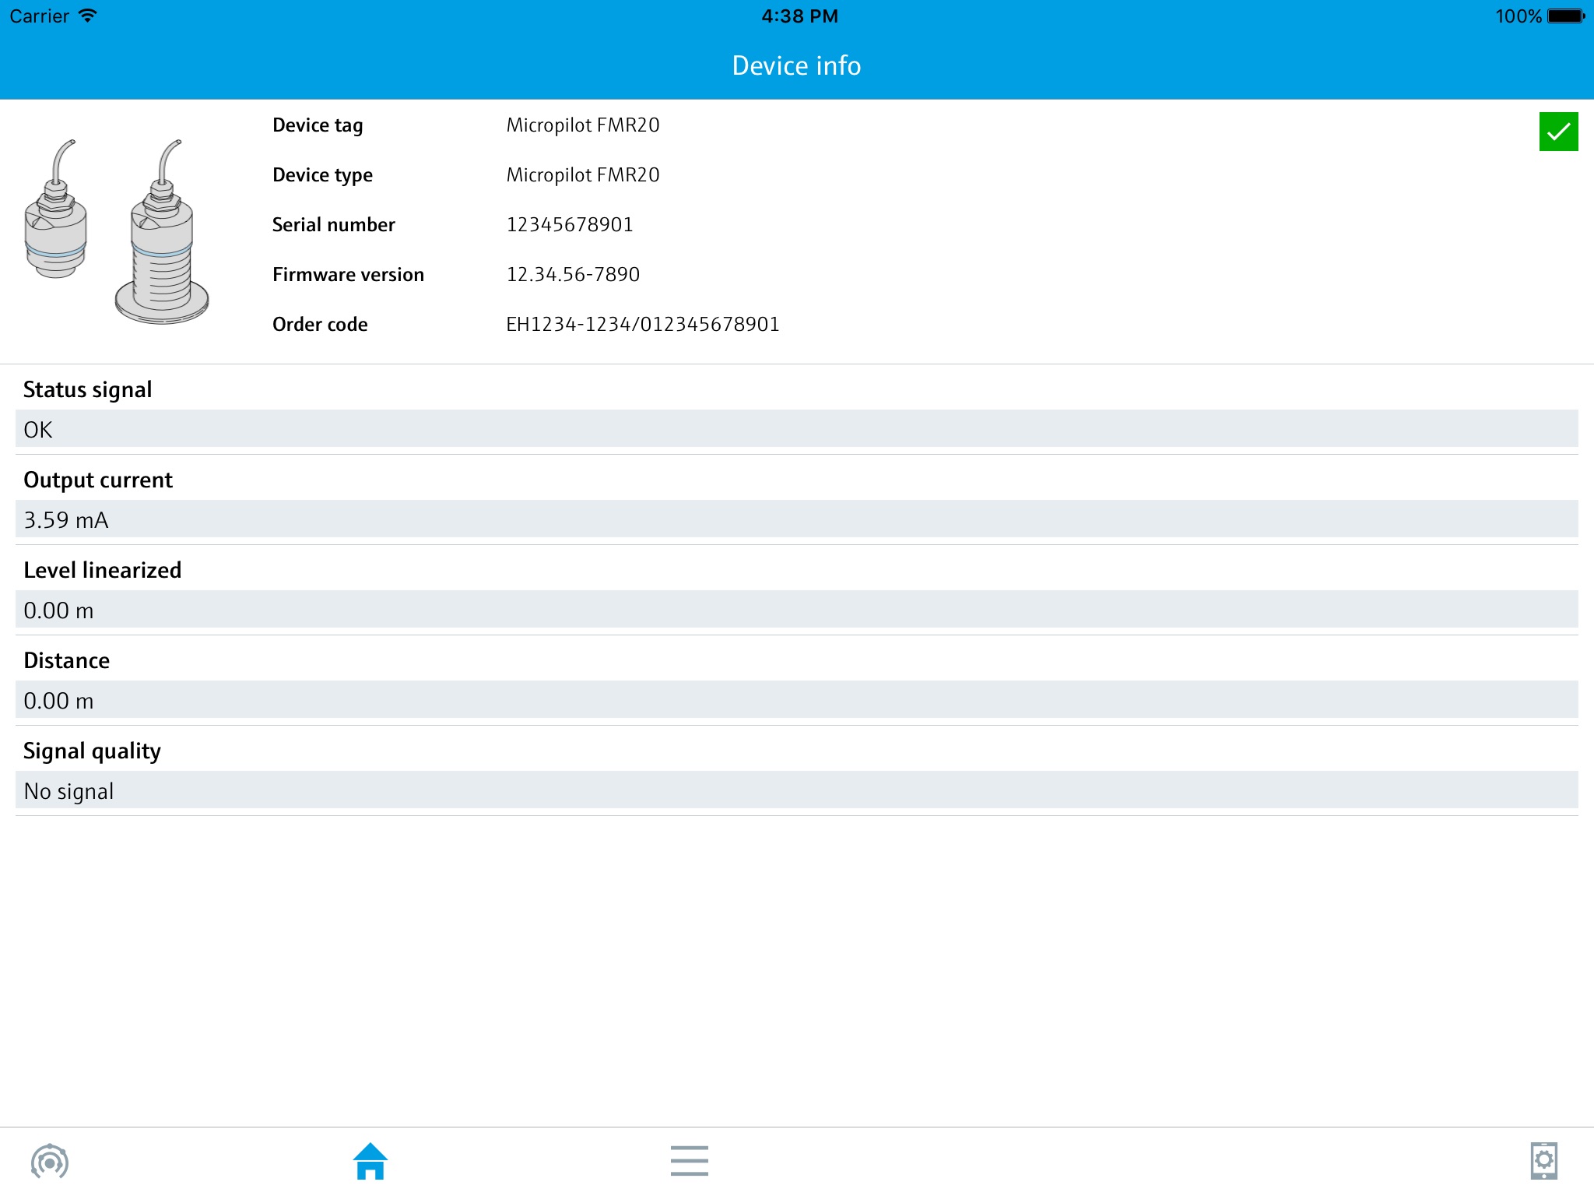Tap the Micropilot sensor illustration
The image size is (1594, 1196).
point(117,231)
